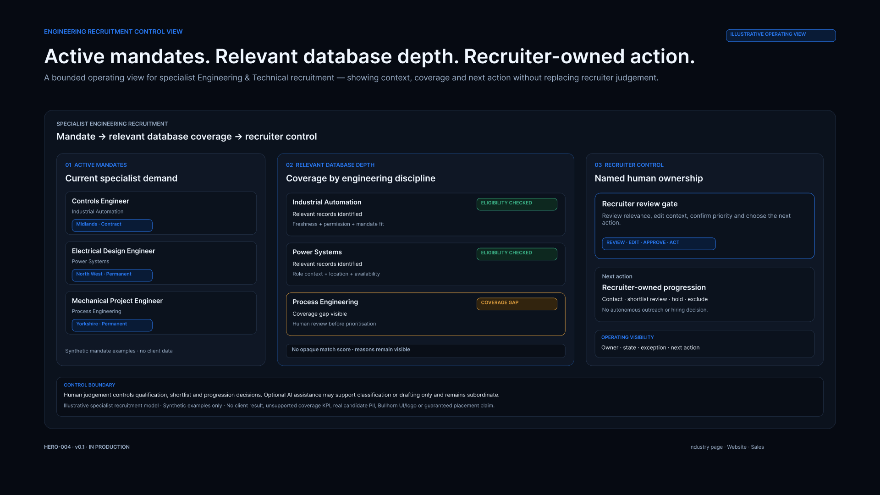880x495 pixels.
Task: Click the Engineering Recruitment Control View header
Action: coord(113,32)
